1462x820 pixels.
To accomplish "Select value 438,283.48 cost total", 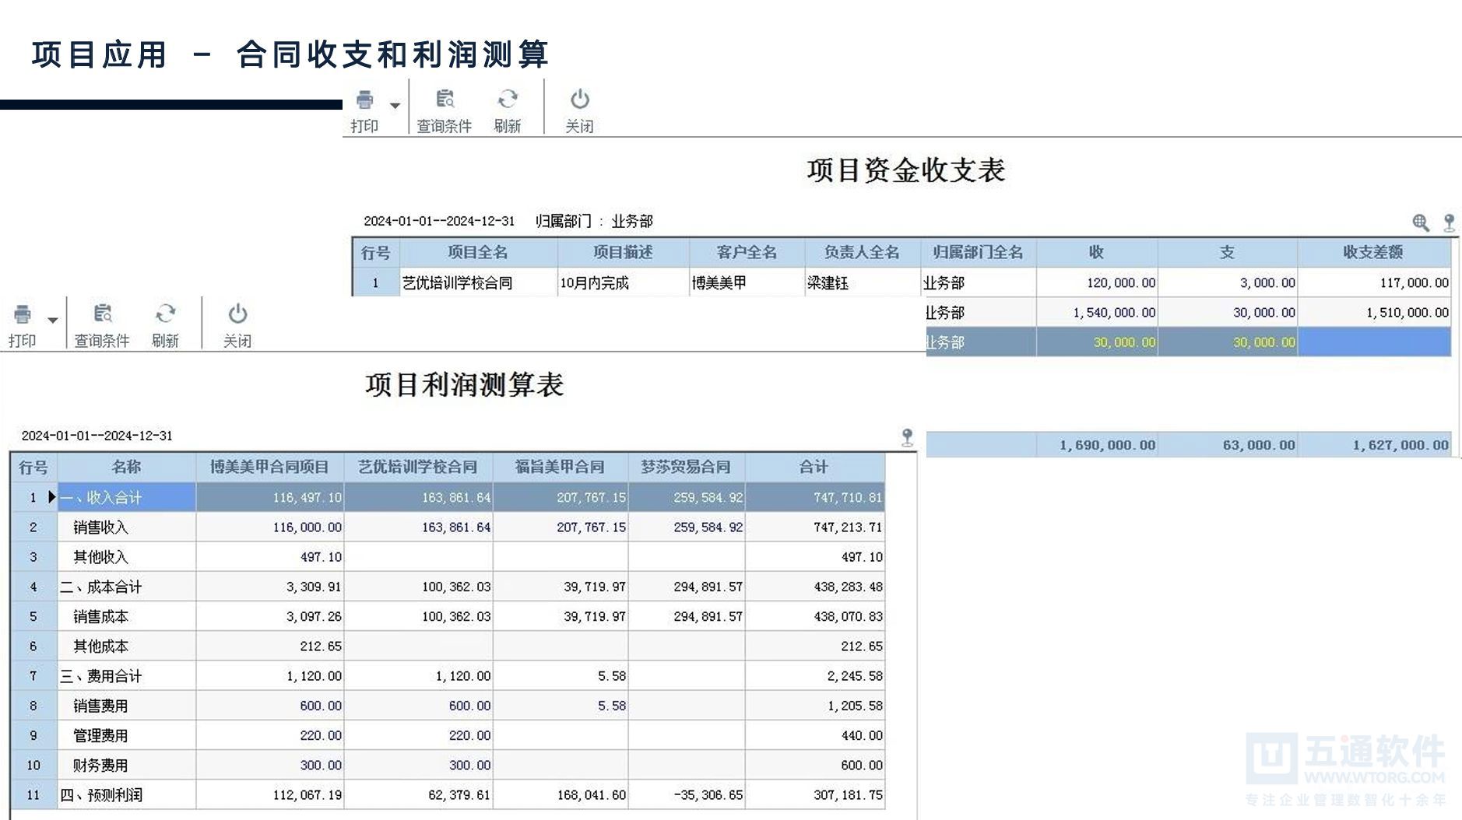I will tap(814, 587).
